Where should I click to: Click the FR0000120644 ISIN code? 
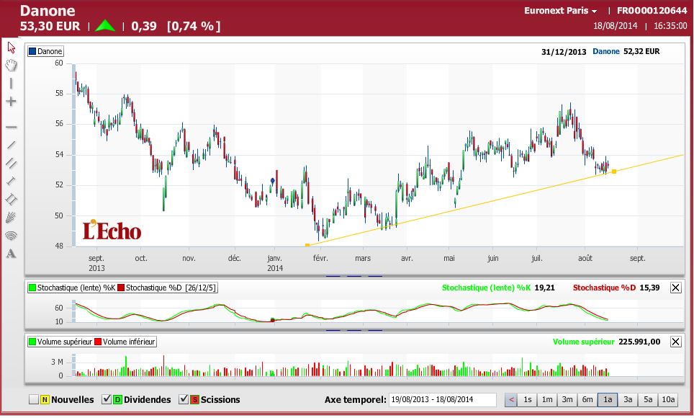click(x=652, y=11)
